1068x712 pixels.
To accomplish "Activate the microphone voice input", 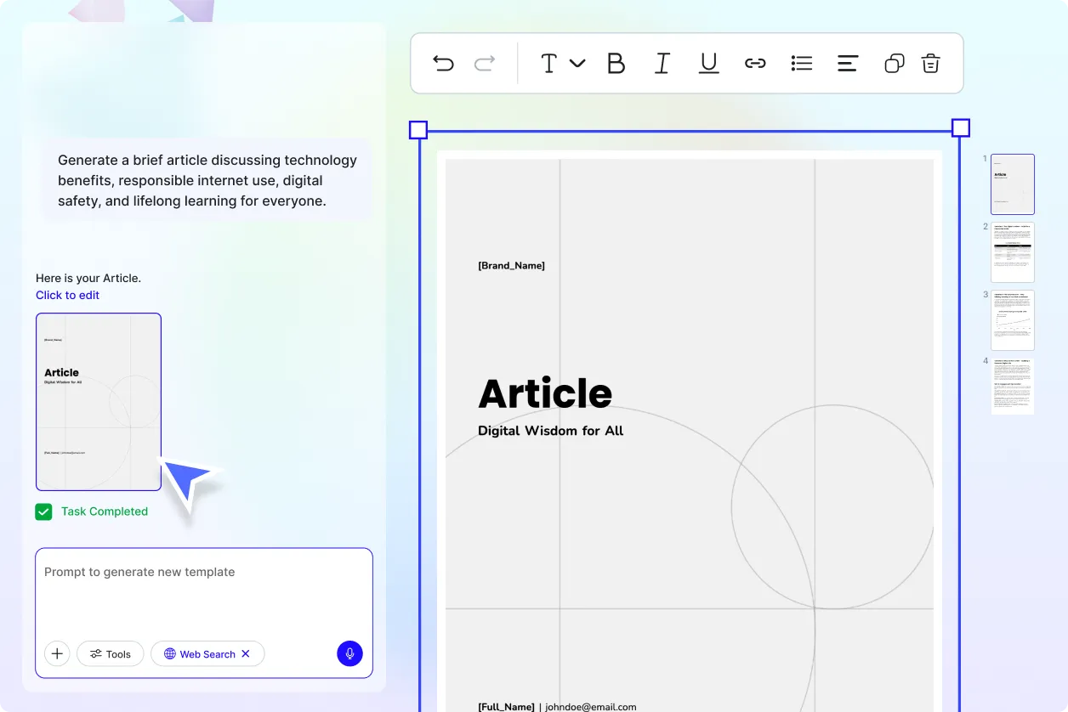I will pos(349,653).
